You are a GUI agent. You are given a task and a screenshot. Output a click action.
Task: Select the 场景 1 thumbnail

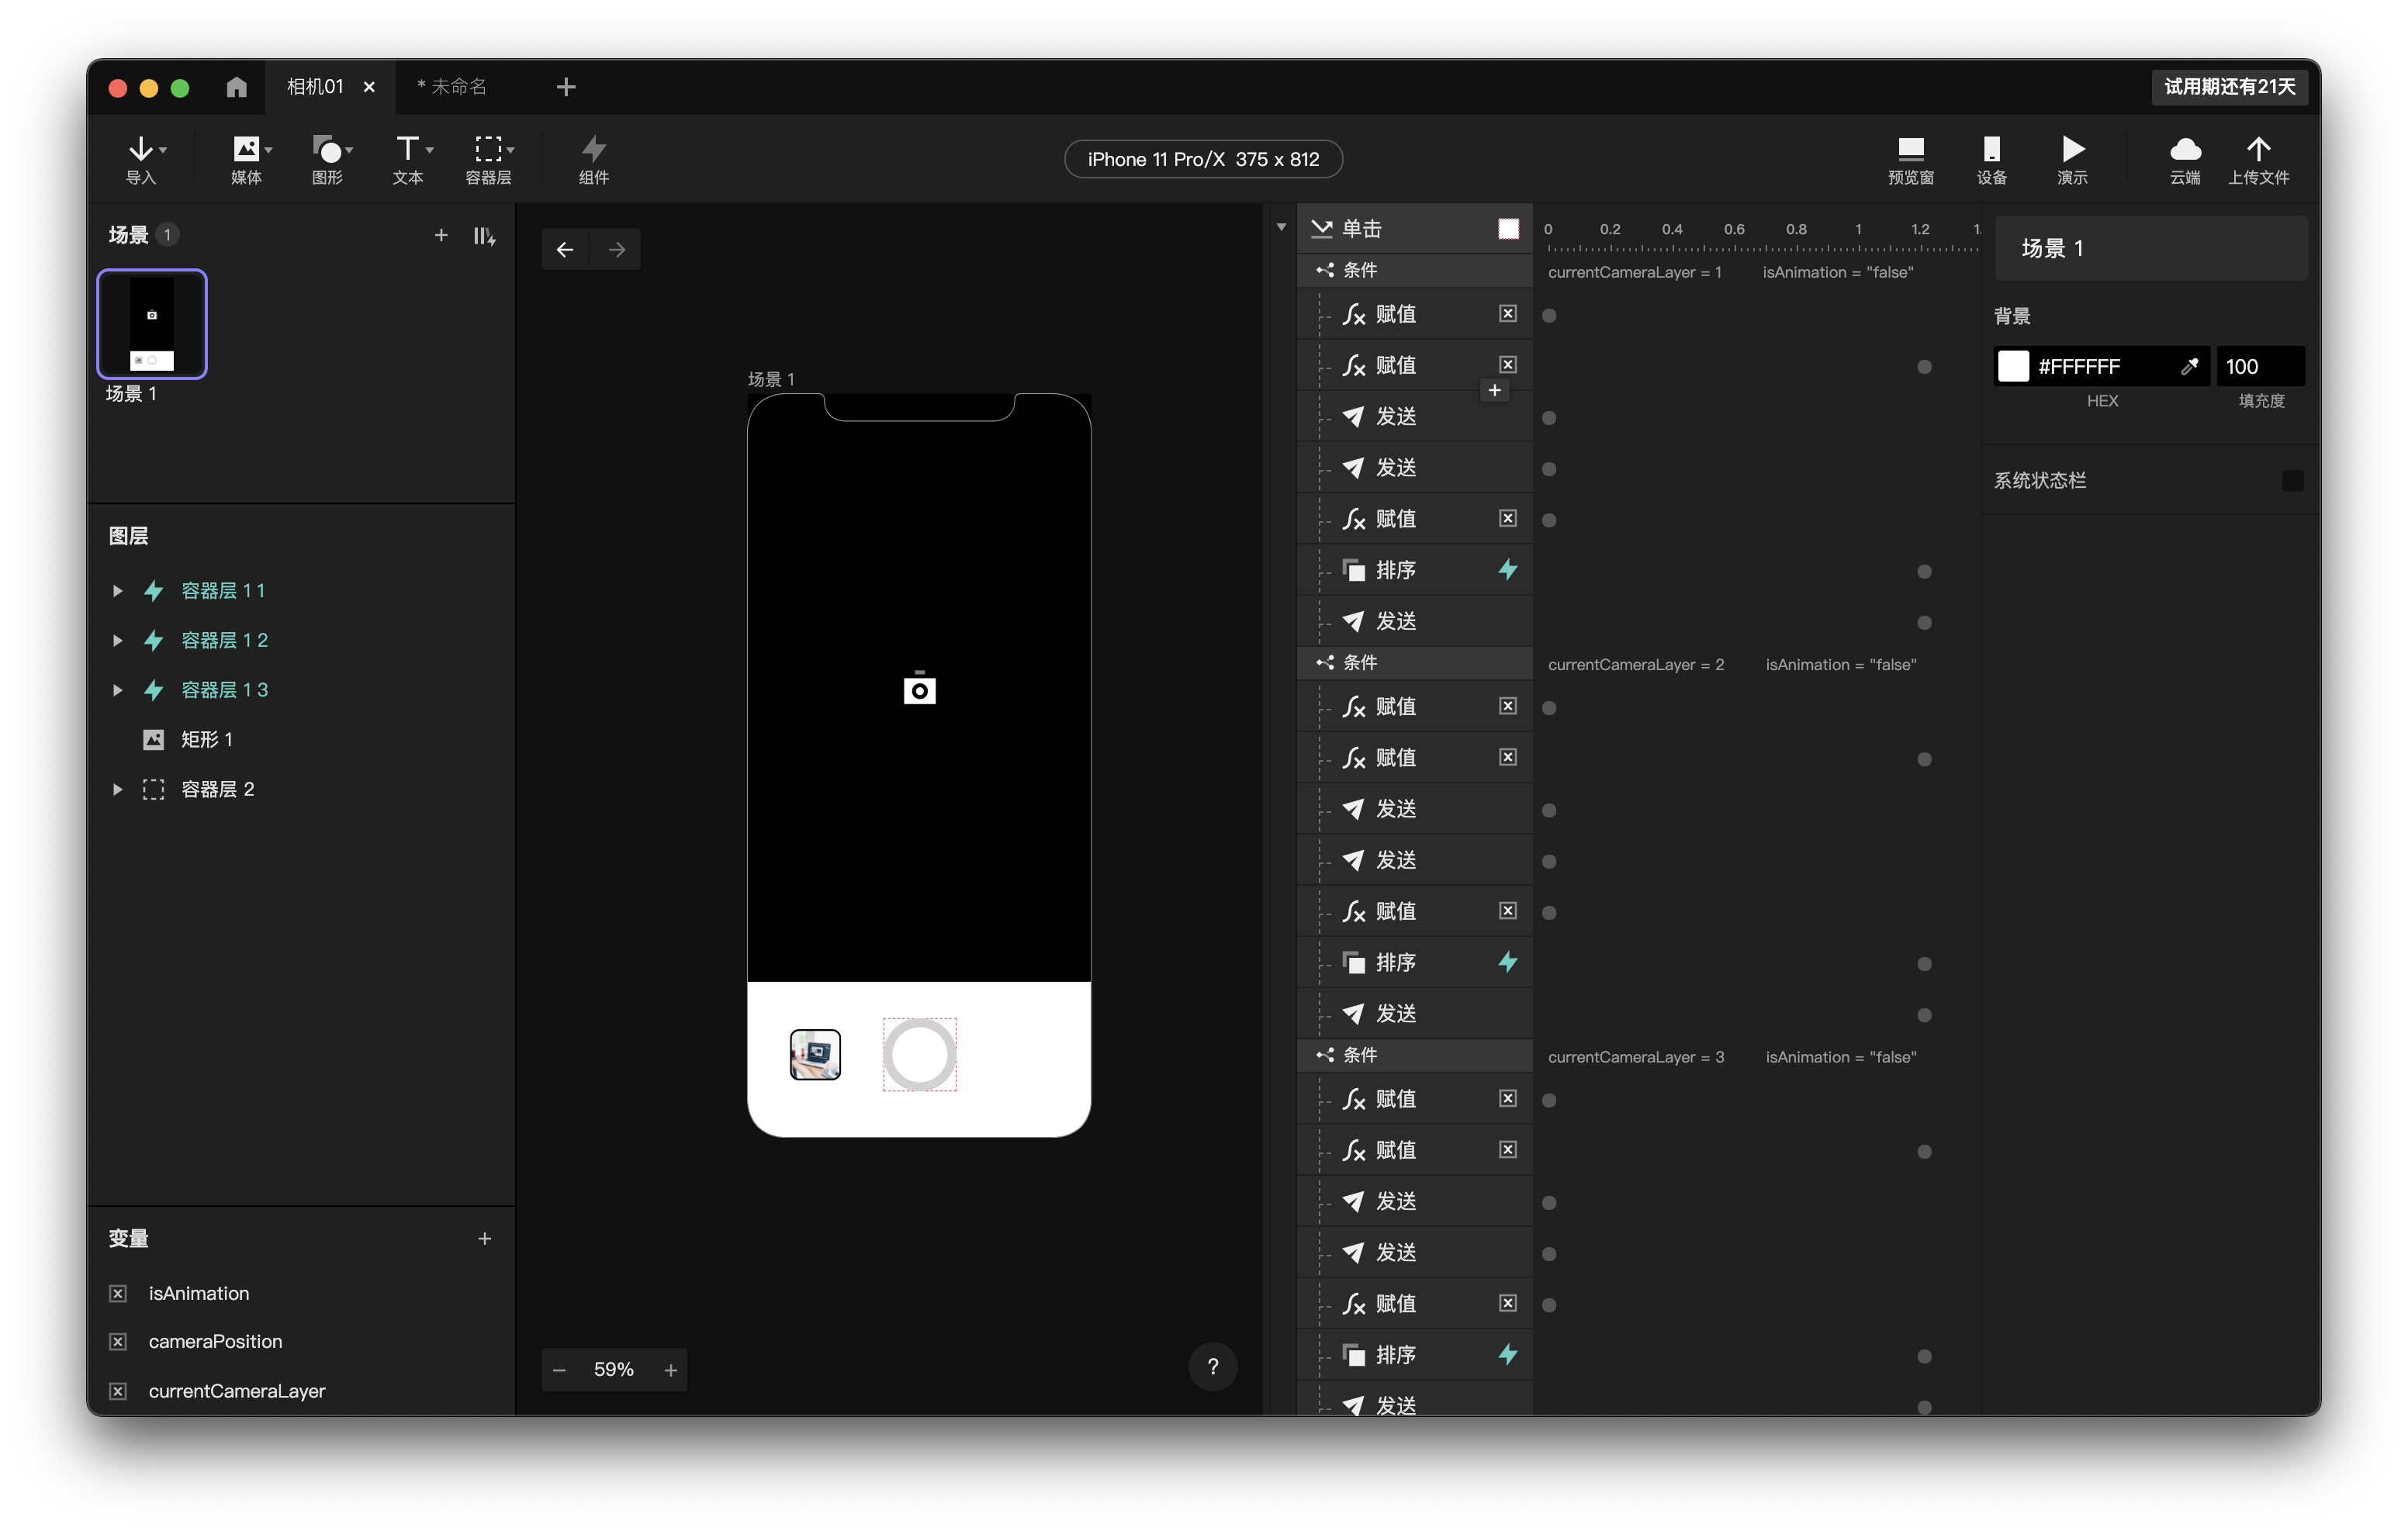click(152, 324)
